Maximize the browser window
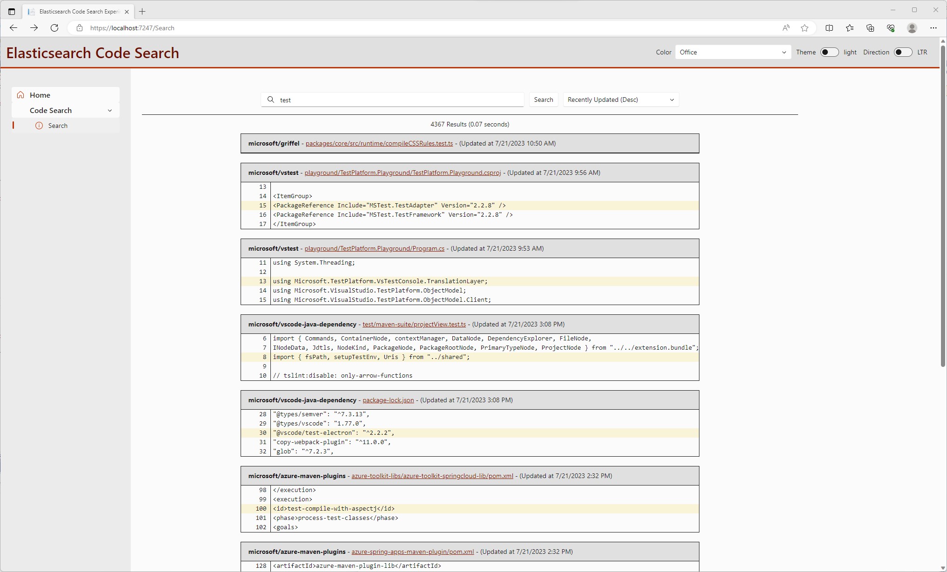 click(914, 10)
